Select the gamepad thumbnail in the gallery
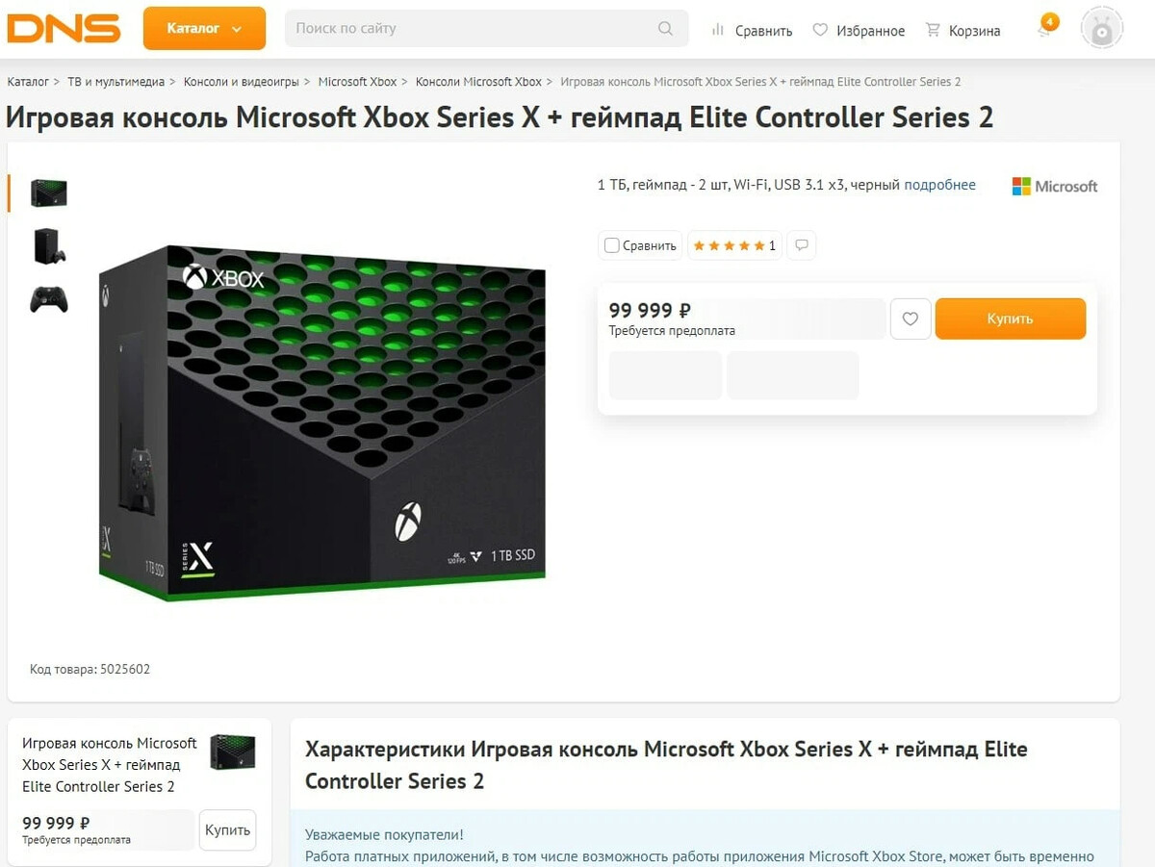Viewport: 1155px width, 867px height. tap(48, 299)
